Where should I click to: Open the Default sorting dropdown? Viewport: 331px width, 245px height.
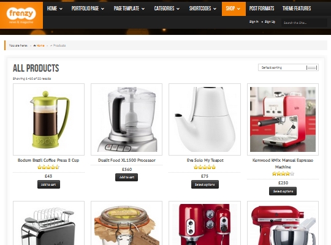pos(288,67)
